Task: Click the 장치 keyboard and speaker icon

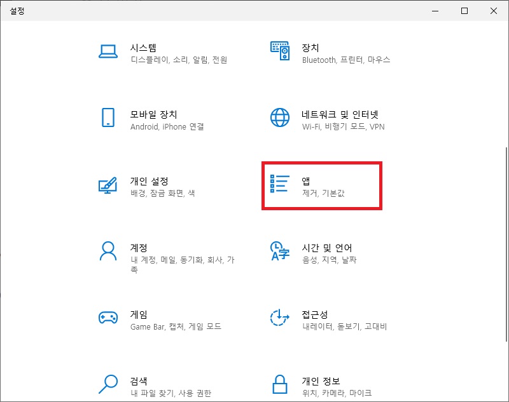Action: tap(280, 51)
